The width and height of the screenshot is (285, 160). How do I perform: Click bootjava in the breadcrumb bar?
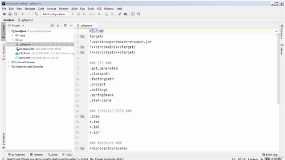[x=9, y=20]
